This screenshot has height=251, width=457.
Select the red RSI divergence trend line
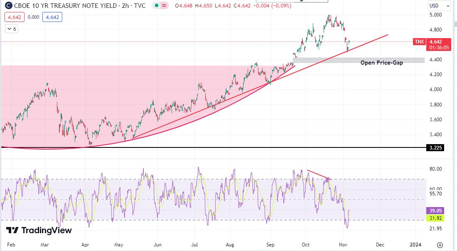coord(319,174)
